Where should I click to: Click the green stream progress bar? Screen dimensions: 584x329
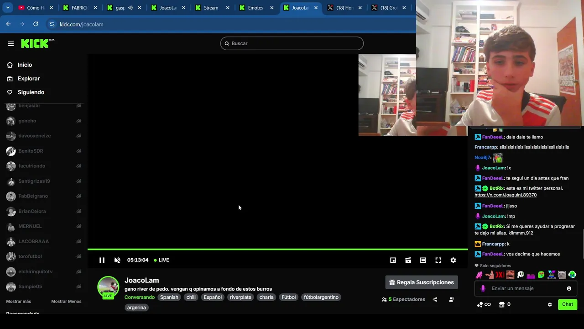277,249
